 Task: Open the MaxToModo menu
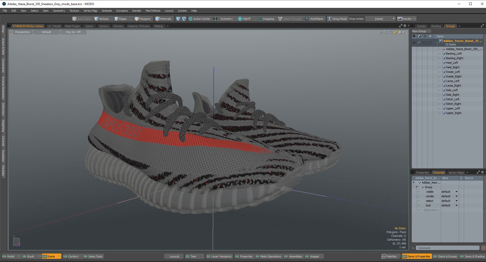[x=153, y=11]
